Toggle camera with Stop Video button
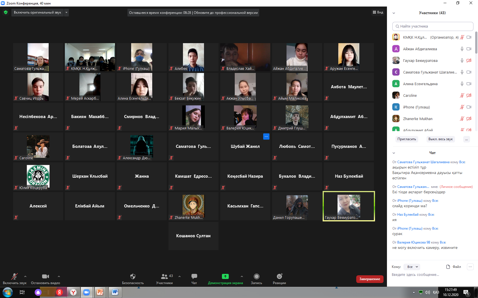 (x=45, y=276)
